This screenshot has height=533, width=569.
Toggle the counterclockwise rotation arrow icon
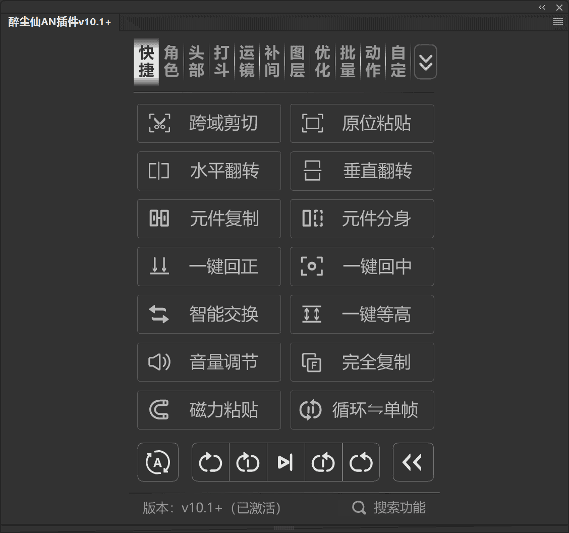pyautogui.click(x=361, y=462)
